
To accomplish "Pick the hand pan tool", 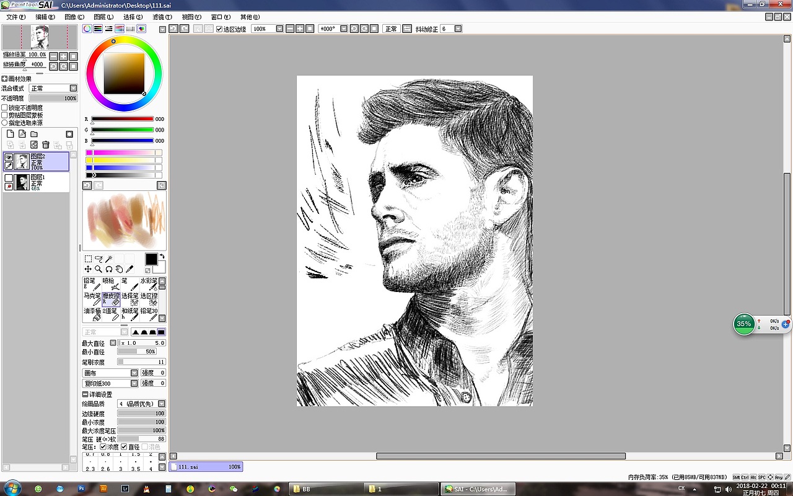I will coord(119,269).
